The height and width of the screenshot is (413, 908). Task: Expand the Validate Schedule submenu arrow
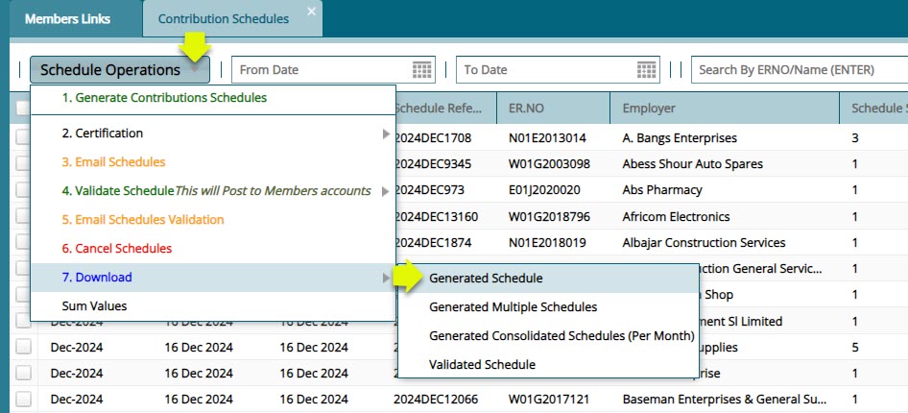(x=386, y=191)
